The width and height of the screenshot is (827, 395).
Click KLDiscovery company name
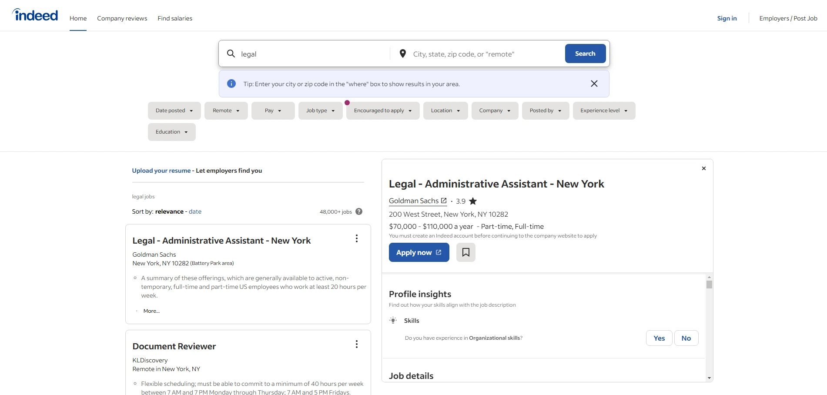(150, 360)
